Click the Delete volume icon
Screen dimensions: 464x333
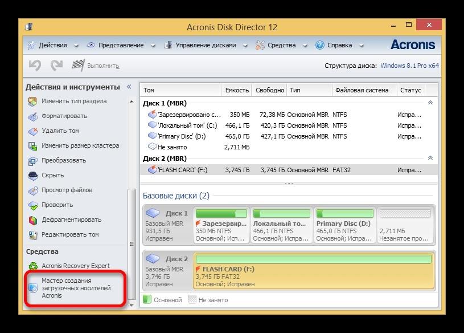click(33, 131)
